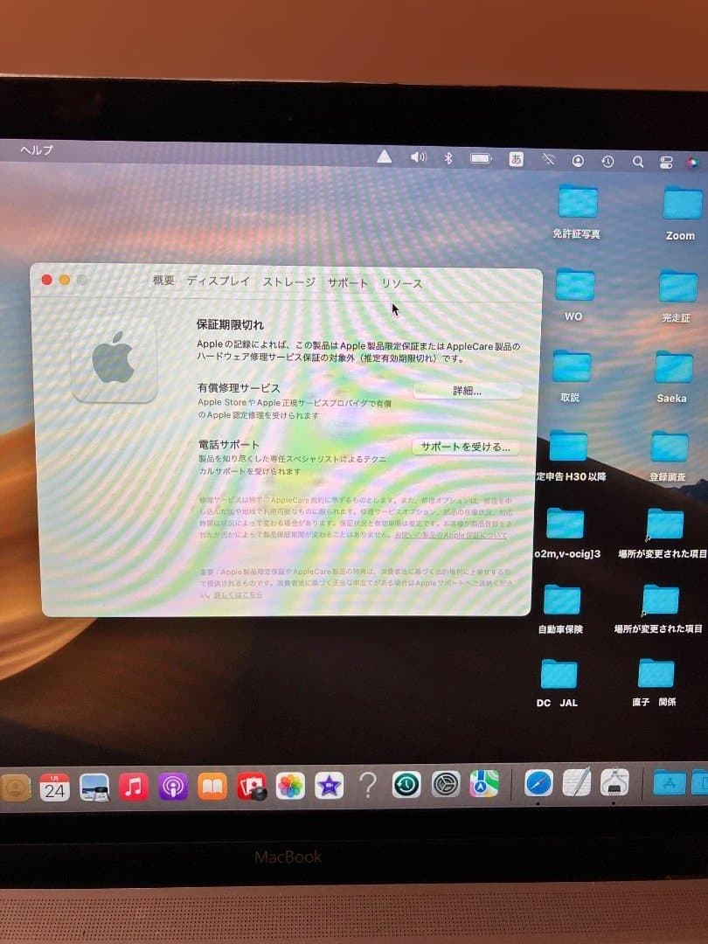Viewport: 708px width, 944px height.
Task: Toggle the あ input source in the menu bar
Action: pos(514,159)
